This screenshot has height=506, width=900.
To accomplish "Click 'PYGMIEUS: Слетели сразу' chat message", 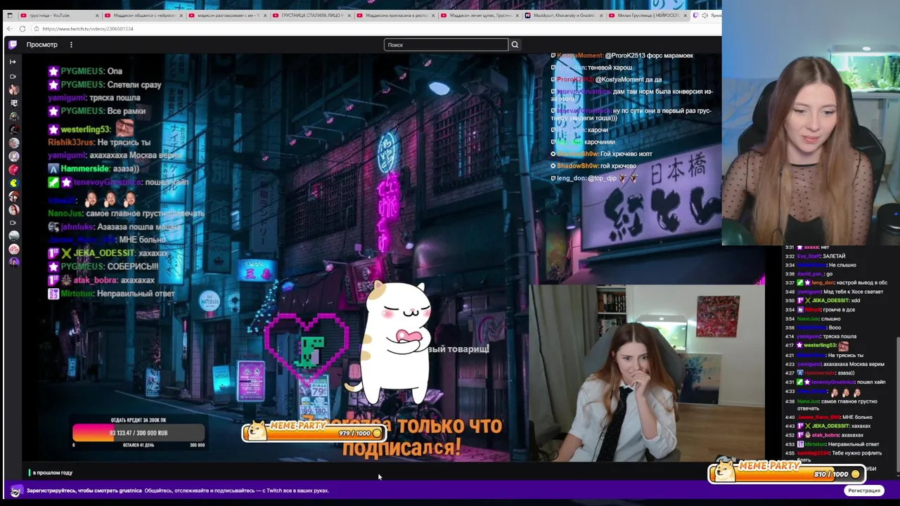I will pos(104,84).
